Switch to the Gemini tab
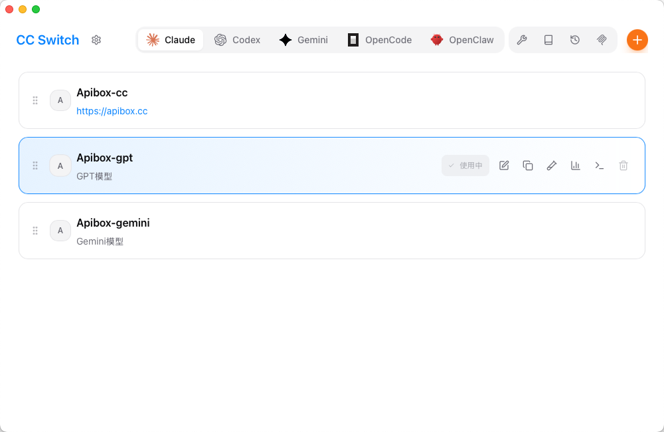 [303, 40]
